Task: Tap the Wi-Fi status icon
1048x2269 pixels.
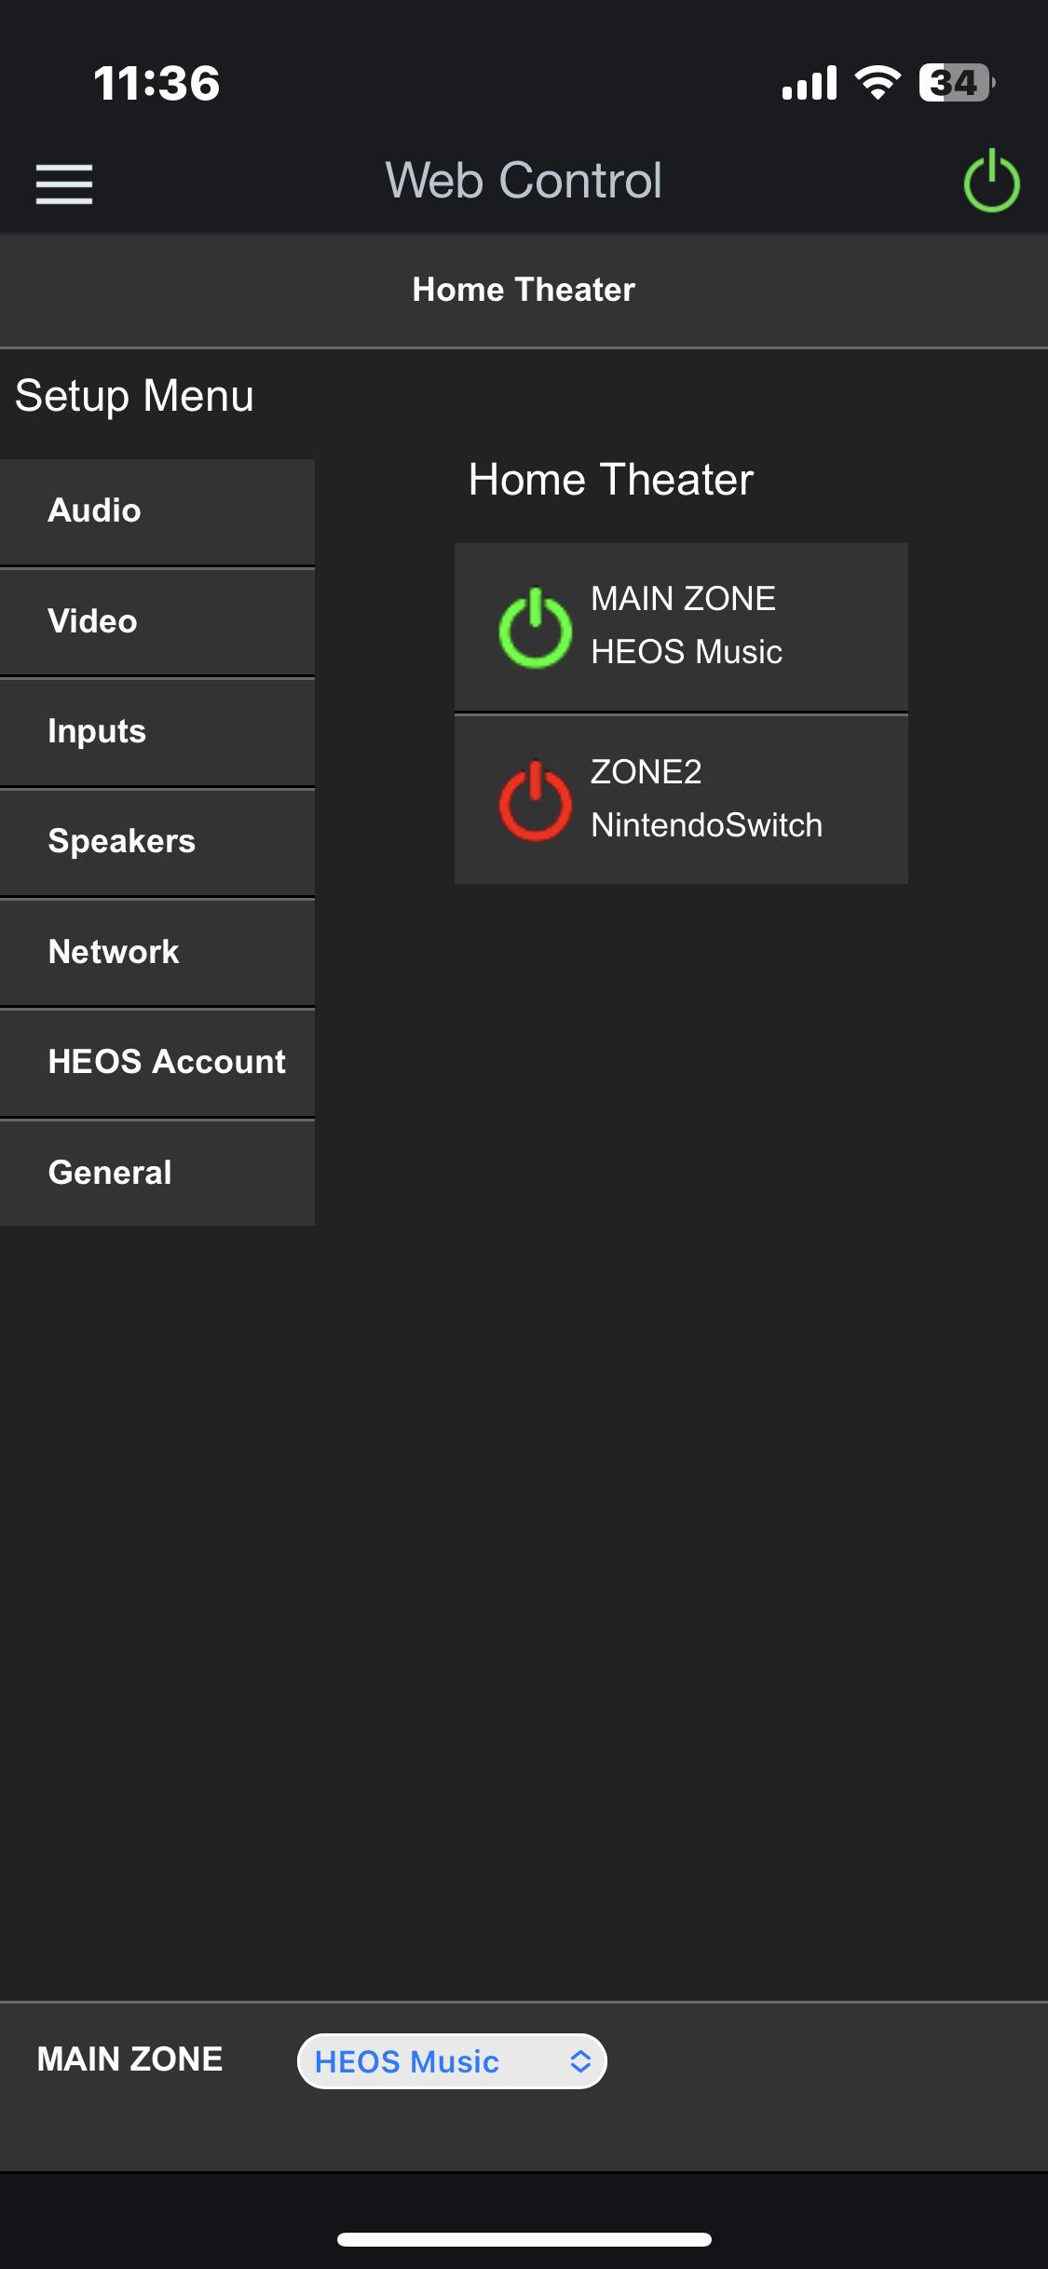Action: pyautogui.click(x=878, y=83)
